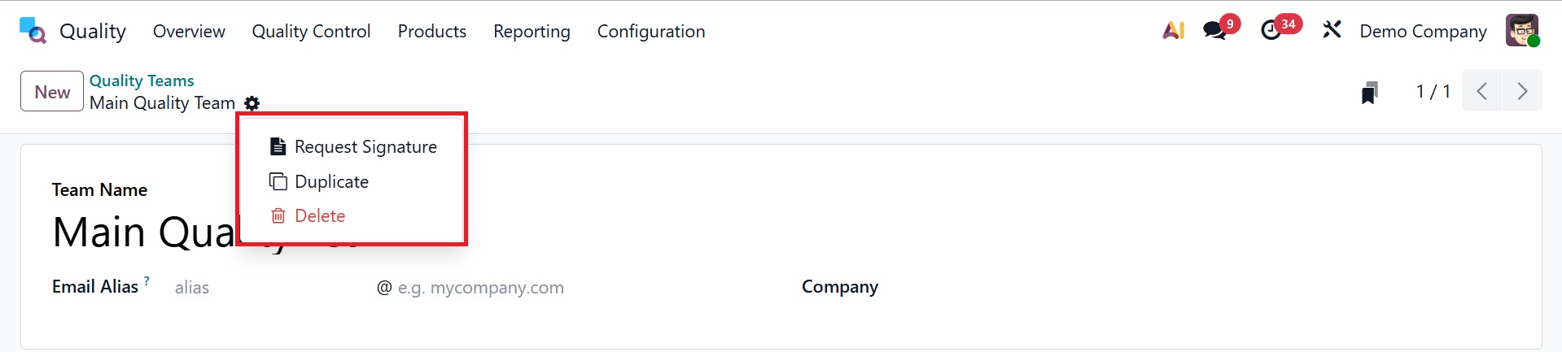The width and height of the screenshot is (1562, 352).
Task: Click the wrench tools icon
Action: click(1332, 31)
